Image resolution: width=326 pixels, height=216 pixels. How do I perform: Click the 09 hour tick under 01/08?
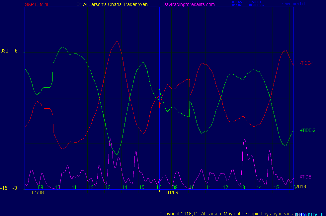41,187
